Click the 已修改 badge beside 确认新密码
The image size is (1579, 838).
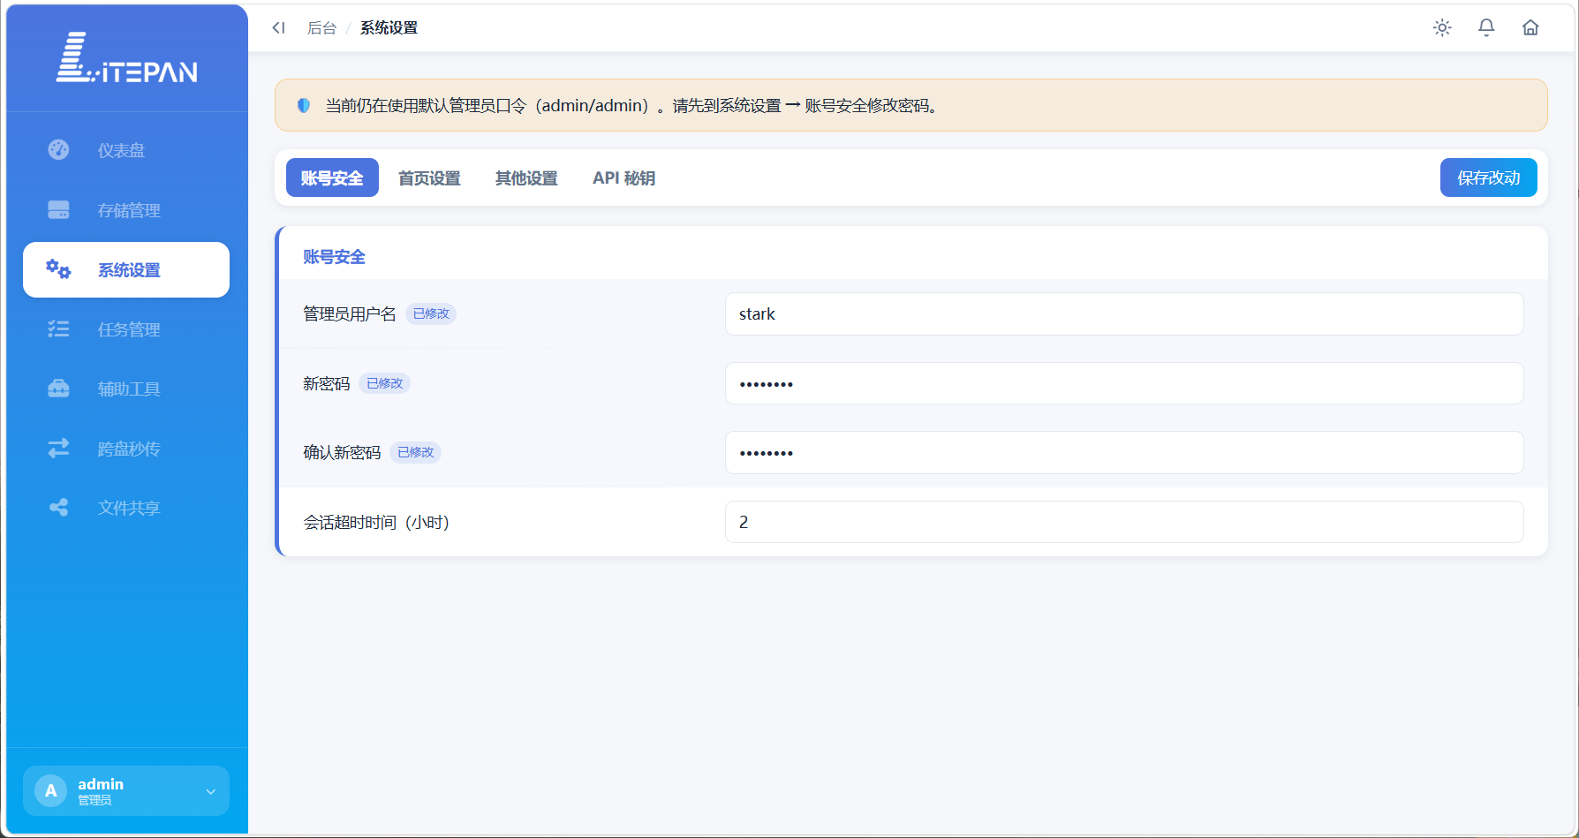point(415,452)
